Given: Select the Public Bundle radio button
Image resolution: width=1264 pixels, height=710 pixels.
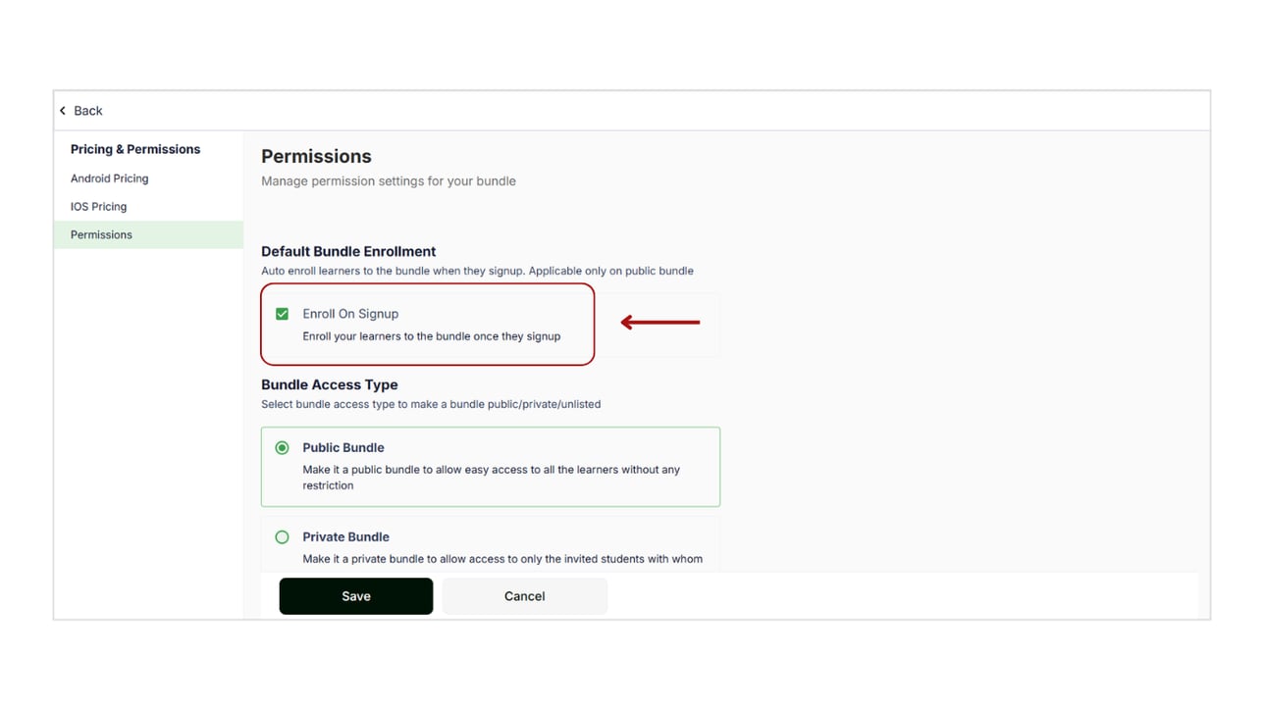Looking at the screenshot, I should coord(282,448).
